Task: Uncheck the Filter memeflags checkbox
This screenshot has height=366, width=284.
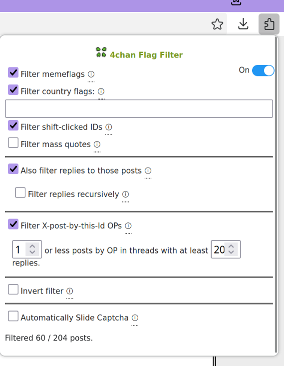Action: pyautogui.click(x=13, y=72)
